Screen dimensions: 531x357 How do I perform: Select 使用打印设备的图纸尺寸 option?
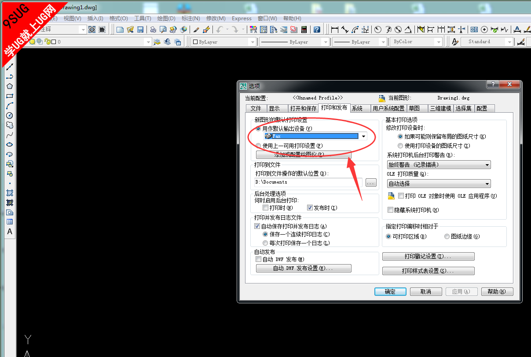pyautogui.click(x=400, y=145)
